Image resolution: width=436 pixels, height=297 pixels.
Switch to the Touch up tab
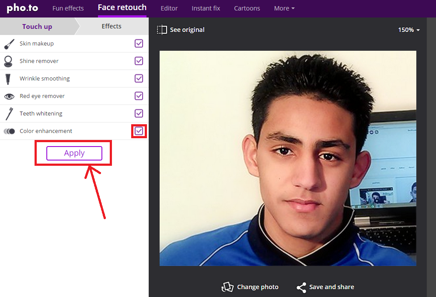pyautogui.click(x=37, y=26)
